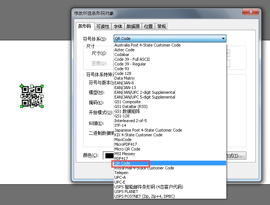Select Code 128 in the list

pos(123,73)
